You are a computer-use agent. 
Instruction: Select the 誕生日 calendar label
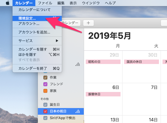pos(55,105)
